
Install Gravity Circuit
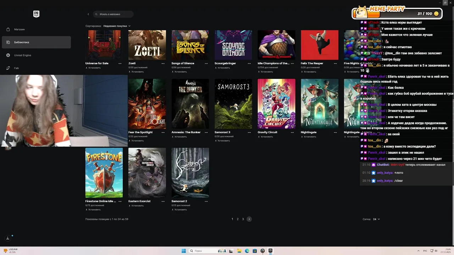[x=265, y=136]
